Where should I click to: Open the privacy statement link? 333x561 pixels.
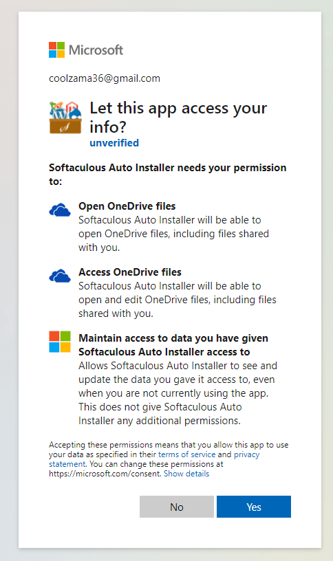click(x=154, y=459)
